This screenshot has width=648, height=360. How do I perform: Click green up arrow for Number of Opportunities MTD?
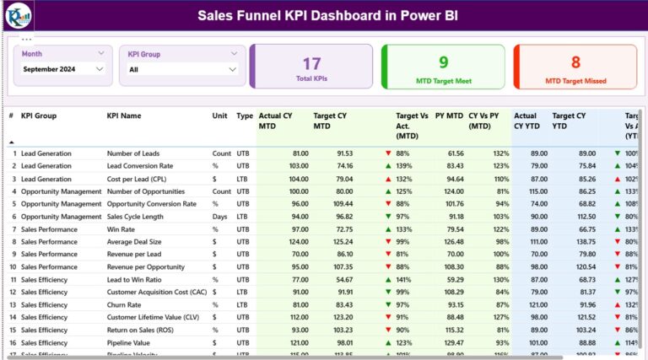pos(388,191)
